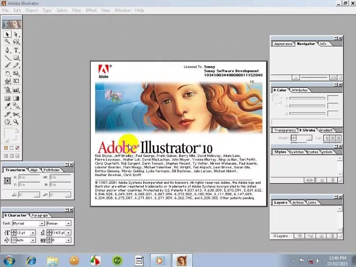Screen dimensions: 356x267
Task: Set fill to None in toolbox
Action: (17, 148)
